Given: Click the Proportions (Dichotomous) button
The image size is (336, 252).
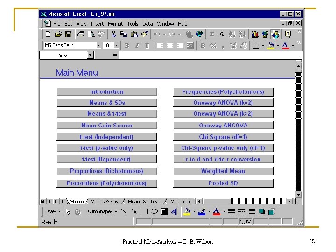Looking at the screenshot, I should point(107,171).
